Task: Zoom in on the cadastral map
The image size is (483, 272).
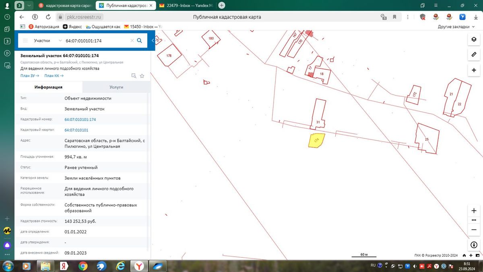Action: pos(474,210)
